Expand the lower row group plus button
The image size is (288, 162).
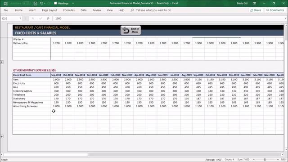(2, 137)
